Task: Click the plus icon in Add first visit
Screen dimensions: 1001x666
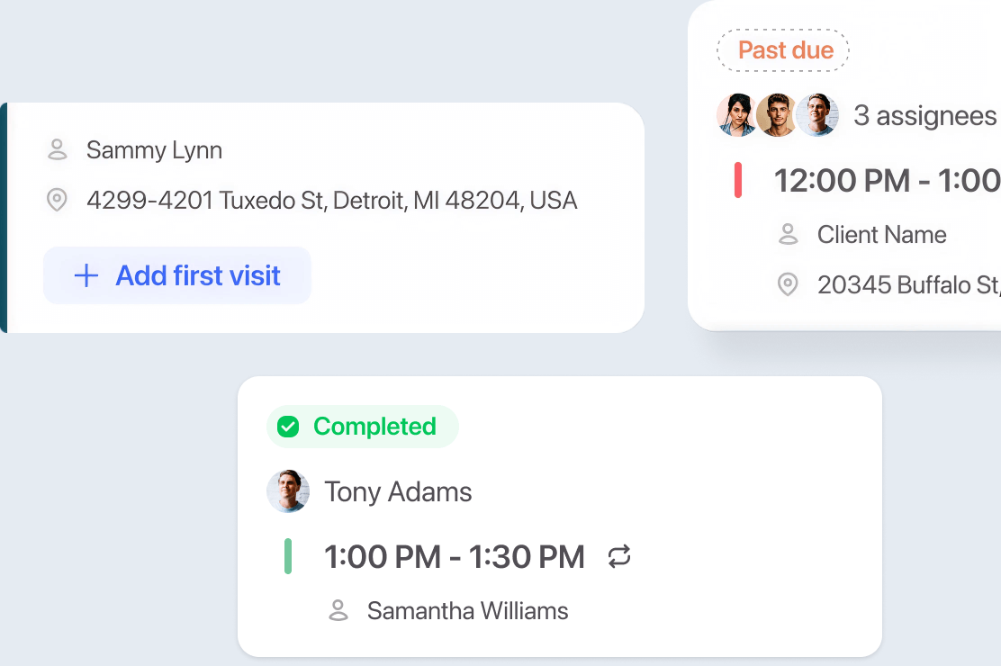Action: [x=86, y=275]
